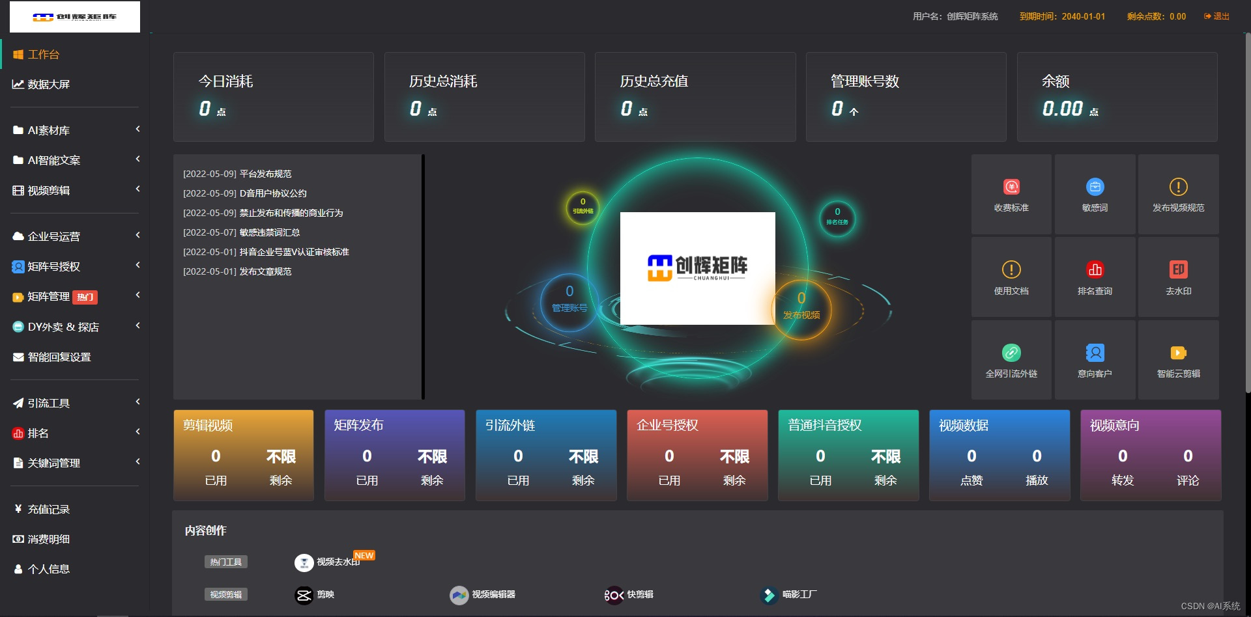Click the 发布视频 orange bubble

(x=801, y=310)
